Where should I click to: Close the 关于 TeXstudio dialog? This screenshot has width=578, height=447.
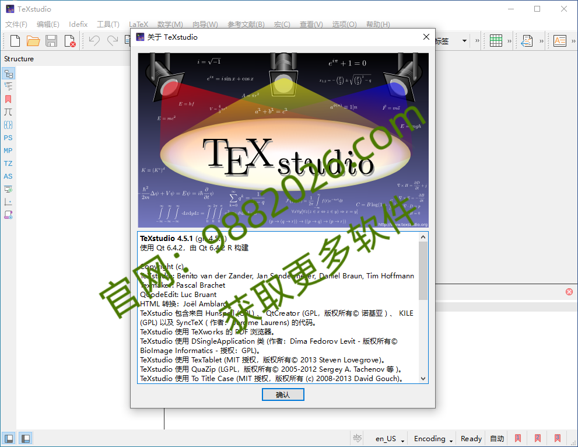(426, 37)
